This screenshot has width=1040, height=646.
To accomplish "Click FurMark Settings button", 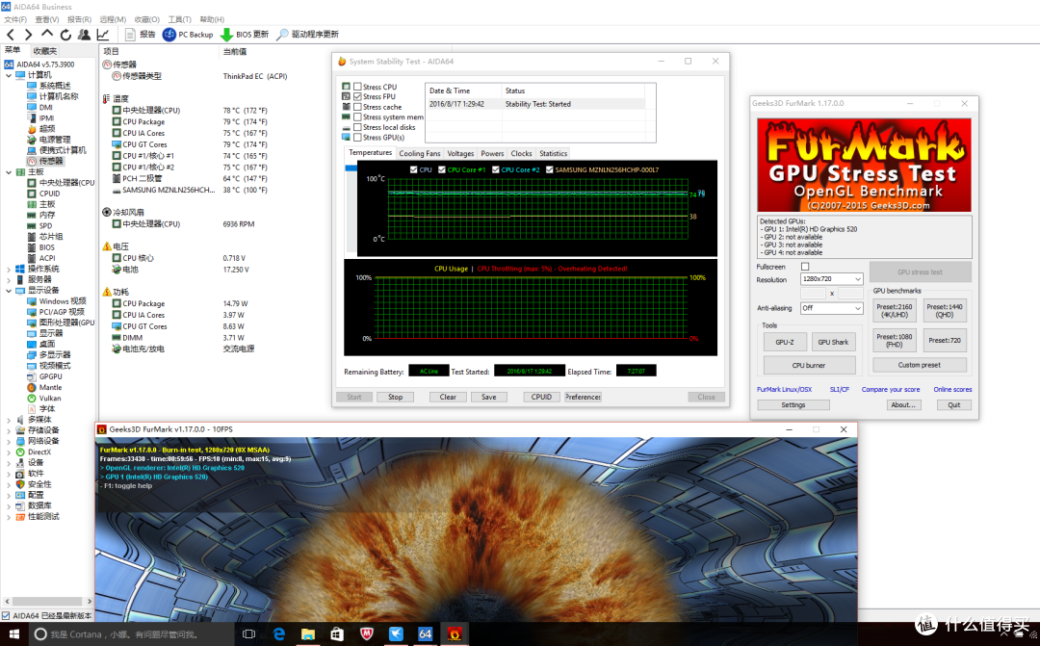I will coord(793,404).
